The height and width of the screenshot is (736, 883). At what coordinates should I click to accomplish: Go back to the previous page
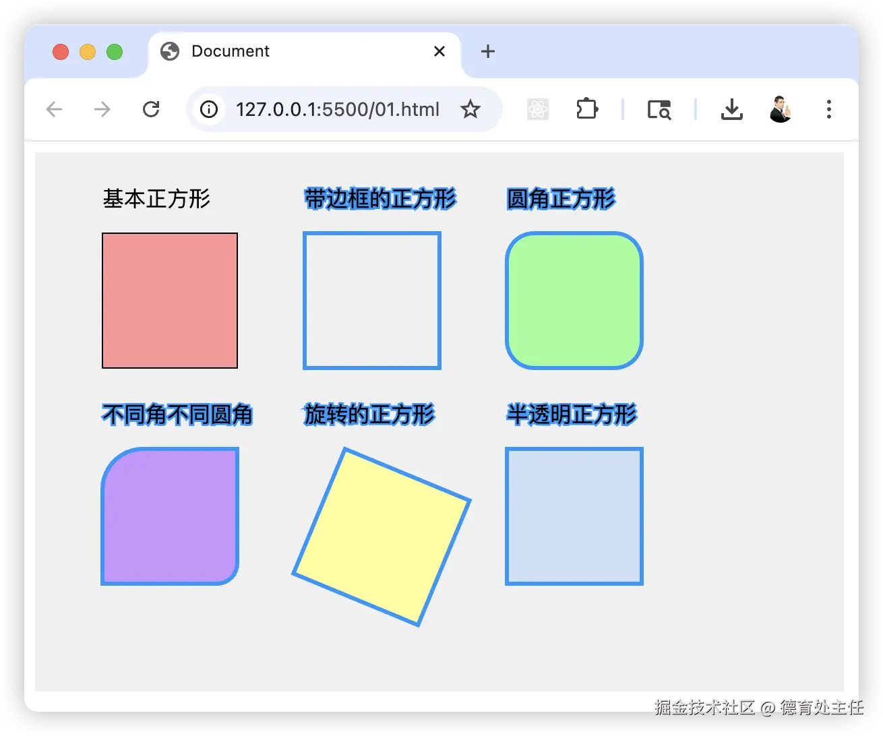coord(55,109)
